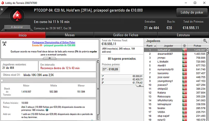Collapse the tournament announcement panel
This screenshot has width=209, height=121.
[50, 58]
